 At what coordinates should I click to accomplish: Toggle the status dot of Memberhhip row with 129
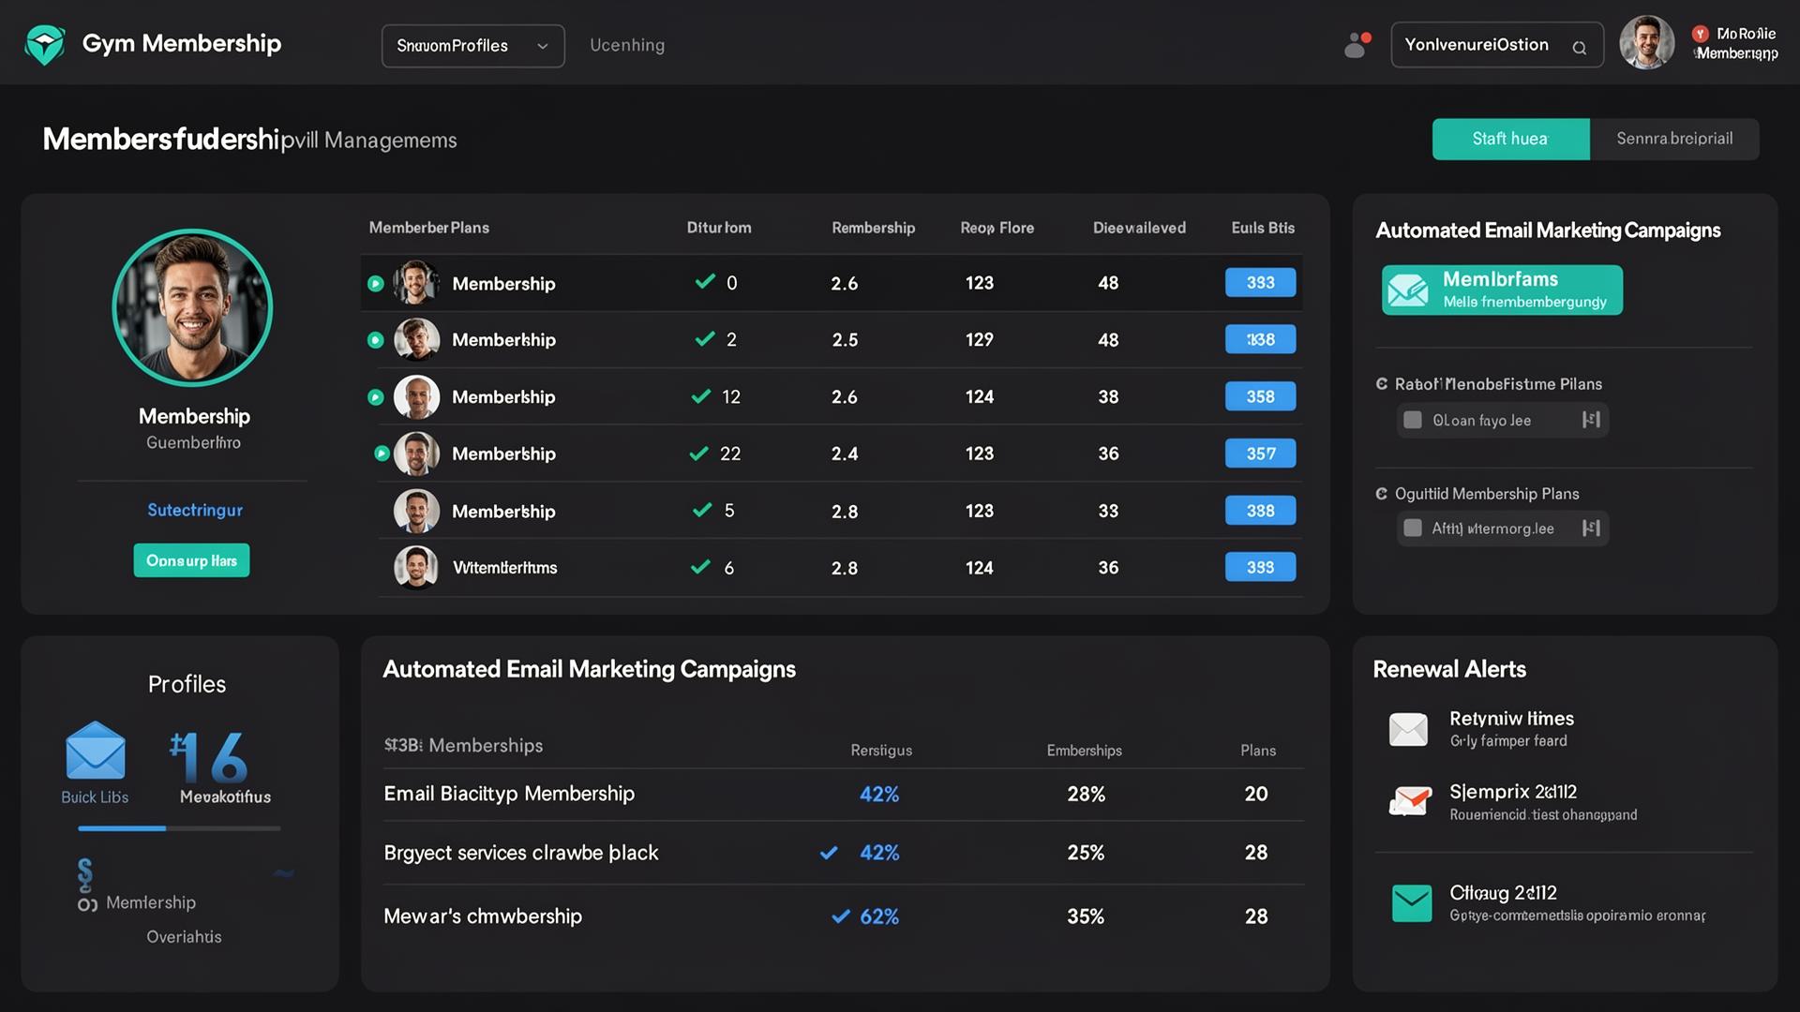(376, 340)
